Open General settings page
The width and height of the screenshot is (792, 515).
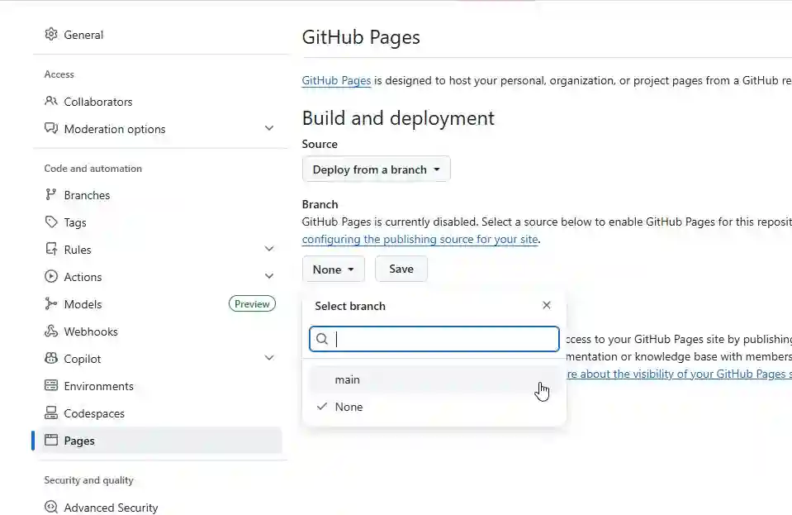coord(83,35)
